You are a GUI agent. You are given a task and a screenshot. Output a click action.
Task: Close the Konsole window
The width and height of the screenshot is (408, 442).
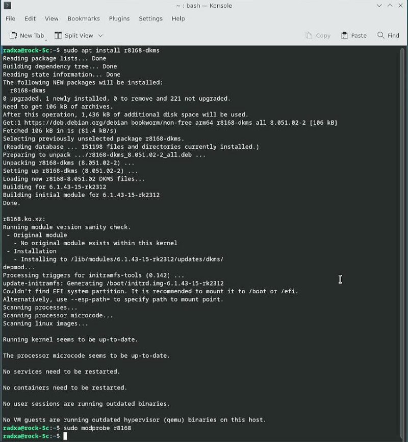pyautogui.click(x=400, y=5)
